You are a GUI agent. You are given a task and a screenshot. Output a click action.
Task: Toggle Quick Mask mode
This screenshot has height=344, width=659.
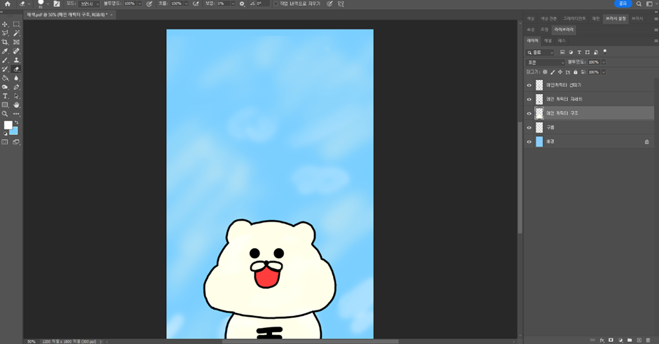point(5,142)
